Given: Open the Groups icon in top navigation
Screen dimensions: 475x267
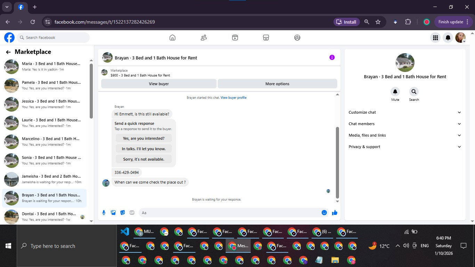Looking at the screenshot, I should click(297, 38).
